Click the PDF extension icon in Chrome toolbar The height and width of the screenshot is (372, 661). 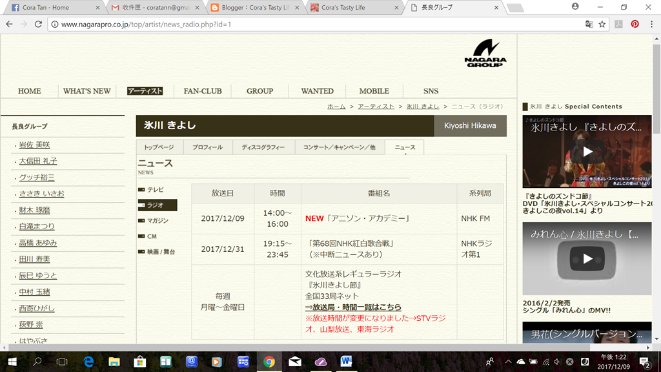pos(618,24)
